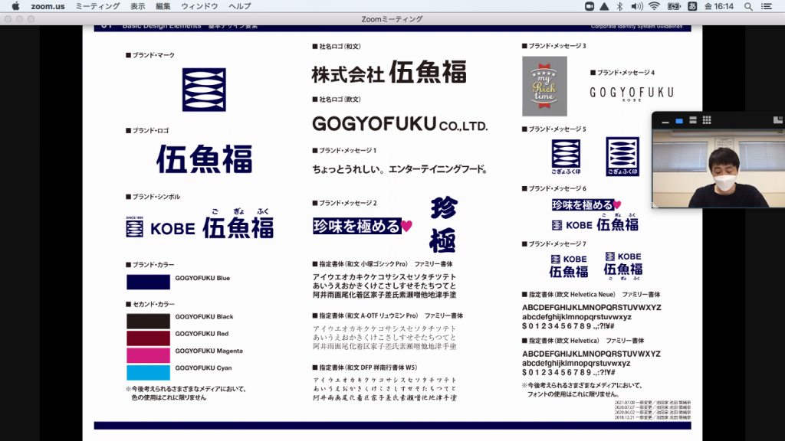
Task: Click the GOGYOFUKU Black color swatch
Action: [148, 321]
